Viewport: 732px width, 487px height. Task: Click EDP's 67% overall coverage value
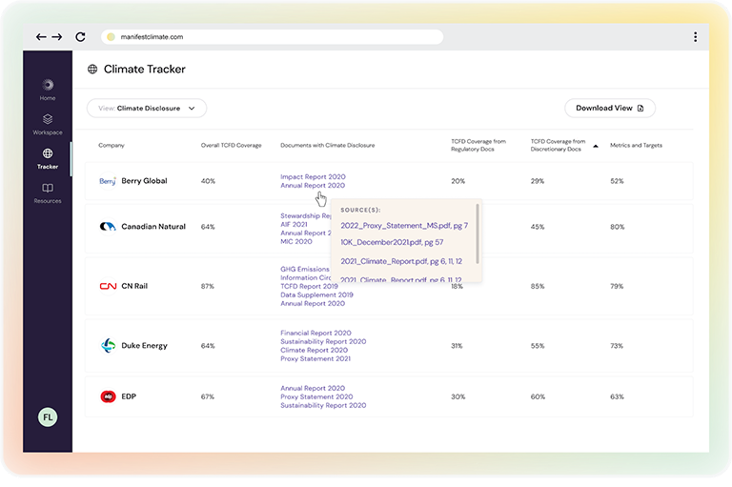click(x=207, y=396)
